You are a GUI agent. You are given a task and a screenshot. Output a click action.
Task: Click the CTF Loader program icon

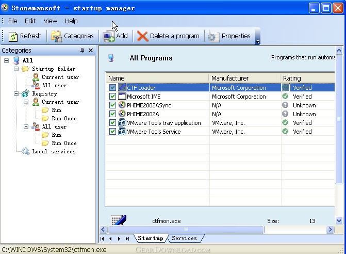click(122, 88)
